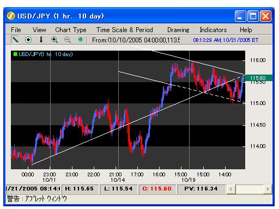
Task: Click the 116.00 price axis label
Action: pos(258,60)
